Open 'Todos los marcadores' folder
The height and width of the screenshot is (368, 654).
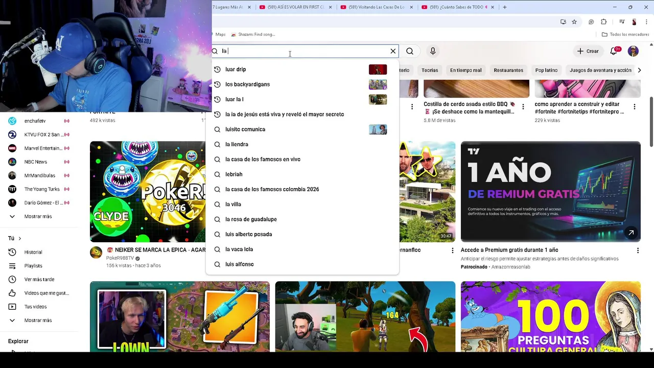[x=625, y=34]
